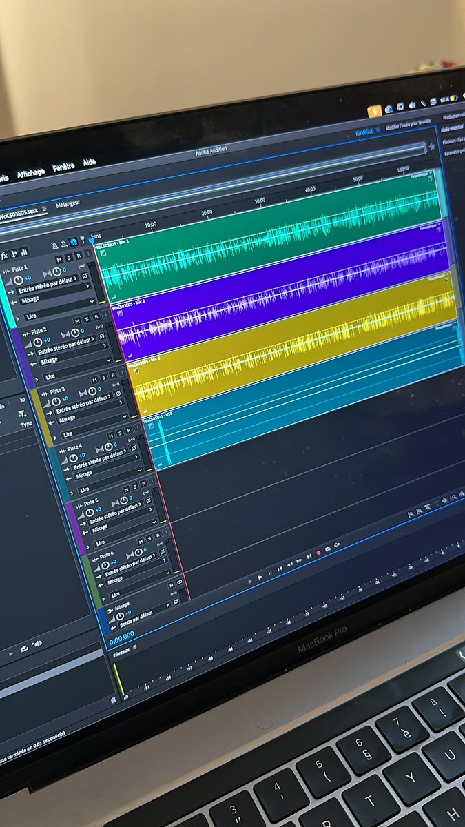Click the Rewind transport button
Image resolution: width=465 pixels, height=827 pixels.
point(289,564)
